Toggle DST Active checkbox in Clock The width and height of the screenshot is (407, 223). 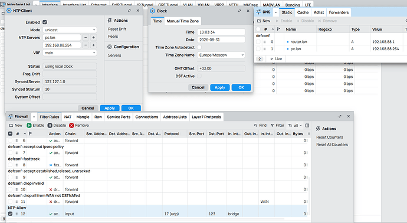pyautogui.click(x=199, y=76)
